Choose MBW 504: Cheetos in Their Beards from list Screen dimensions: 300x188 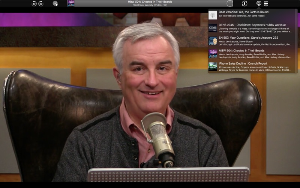point(241,50)
